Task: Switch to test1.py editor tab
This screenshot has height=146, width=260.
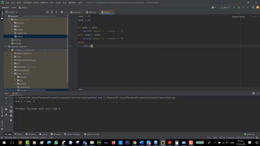Action: click(x=92, y=12)
